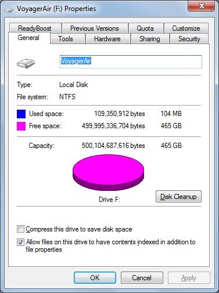Open the Tools tab
Screen dimensions: 219x293
tap(66, 39)
